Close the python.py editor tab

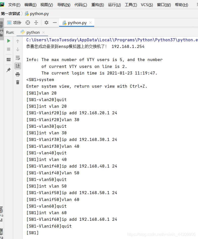click(90, 23)
